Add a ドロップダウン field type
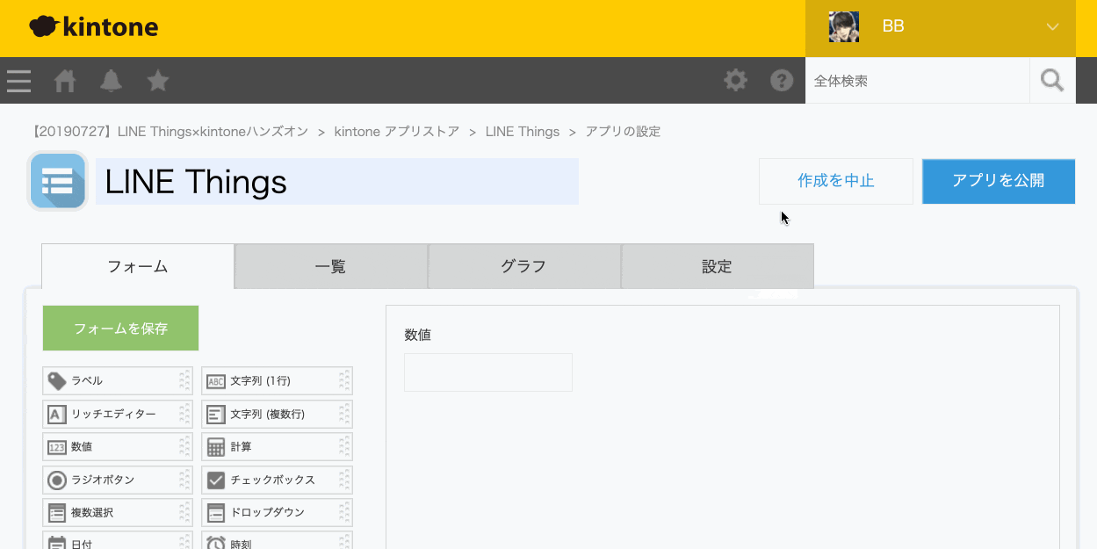Image resolution: width=1097 pixels, height=549 pixels. (277, 512)
